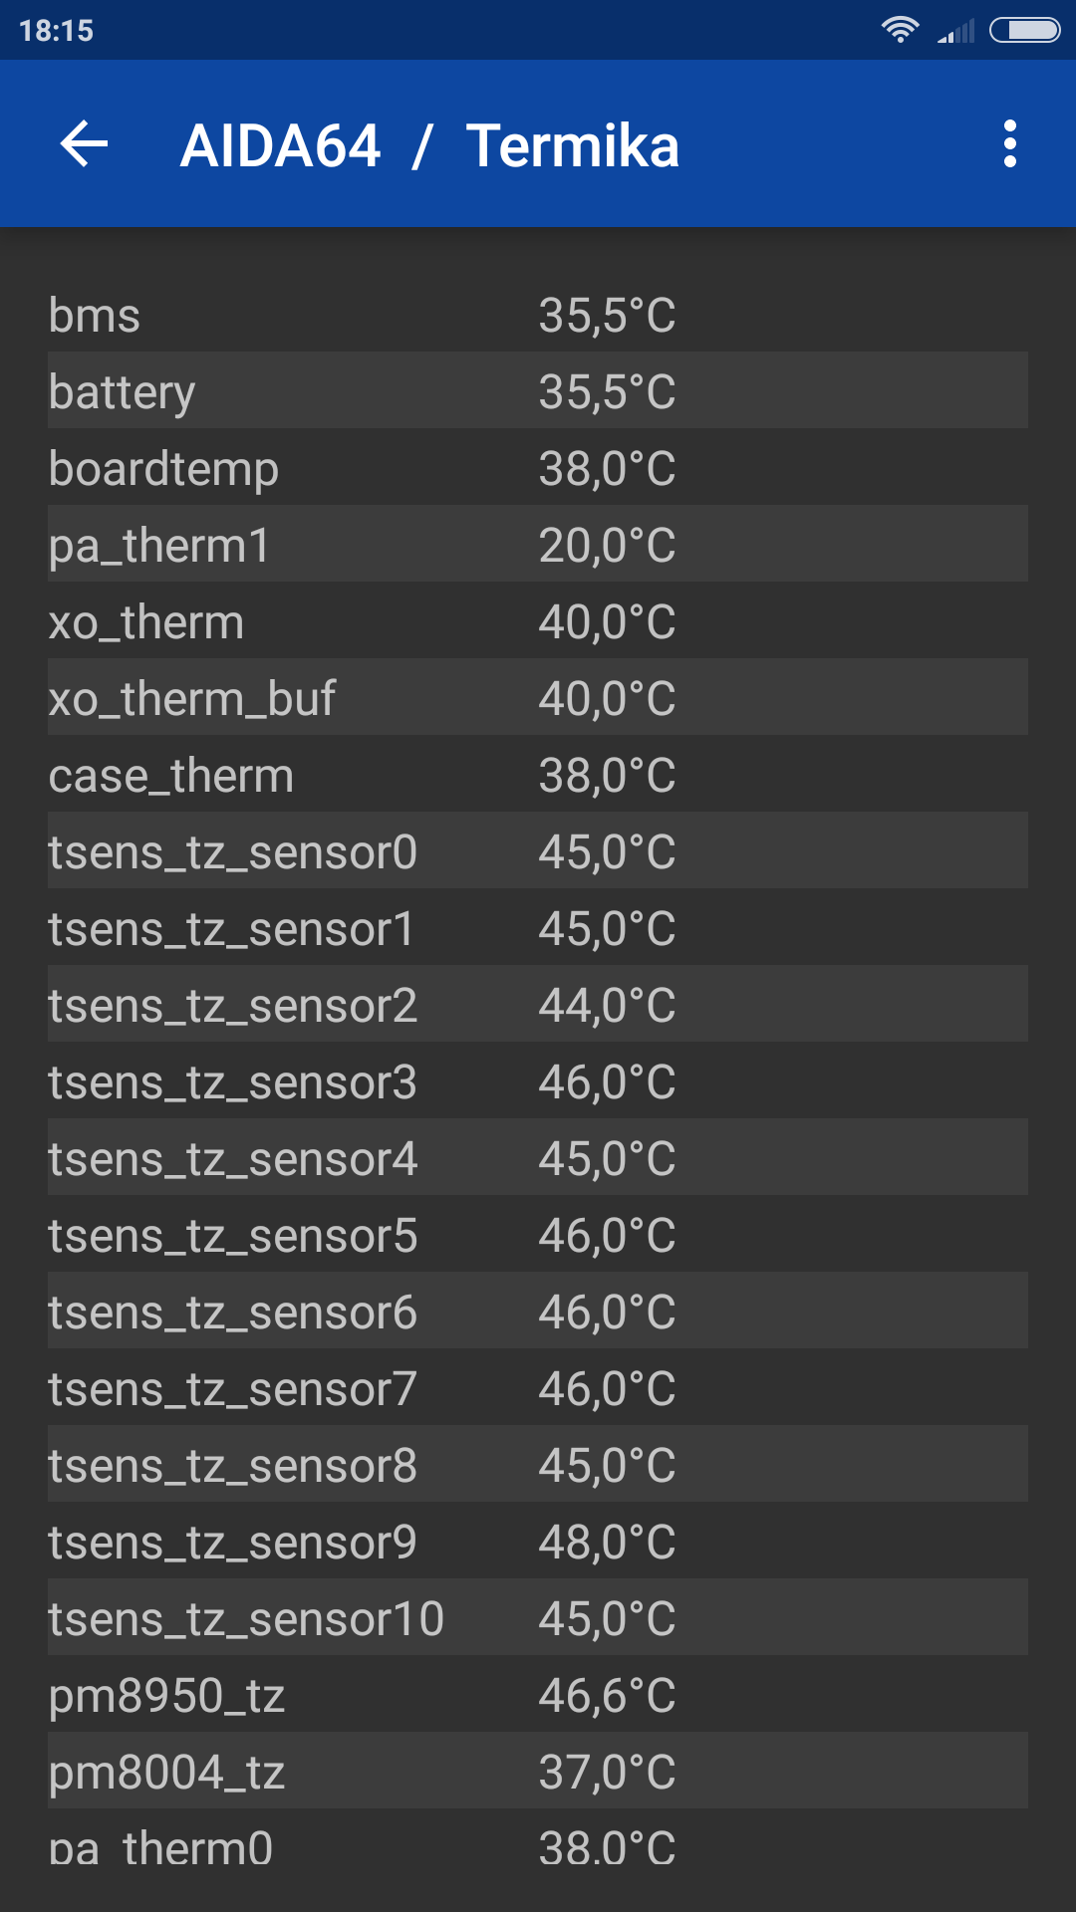Select the battery temperature row
Viewport: 1076px width, 1912px height.
[538, 391]
